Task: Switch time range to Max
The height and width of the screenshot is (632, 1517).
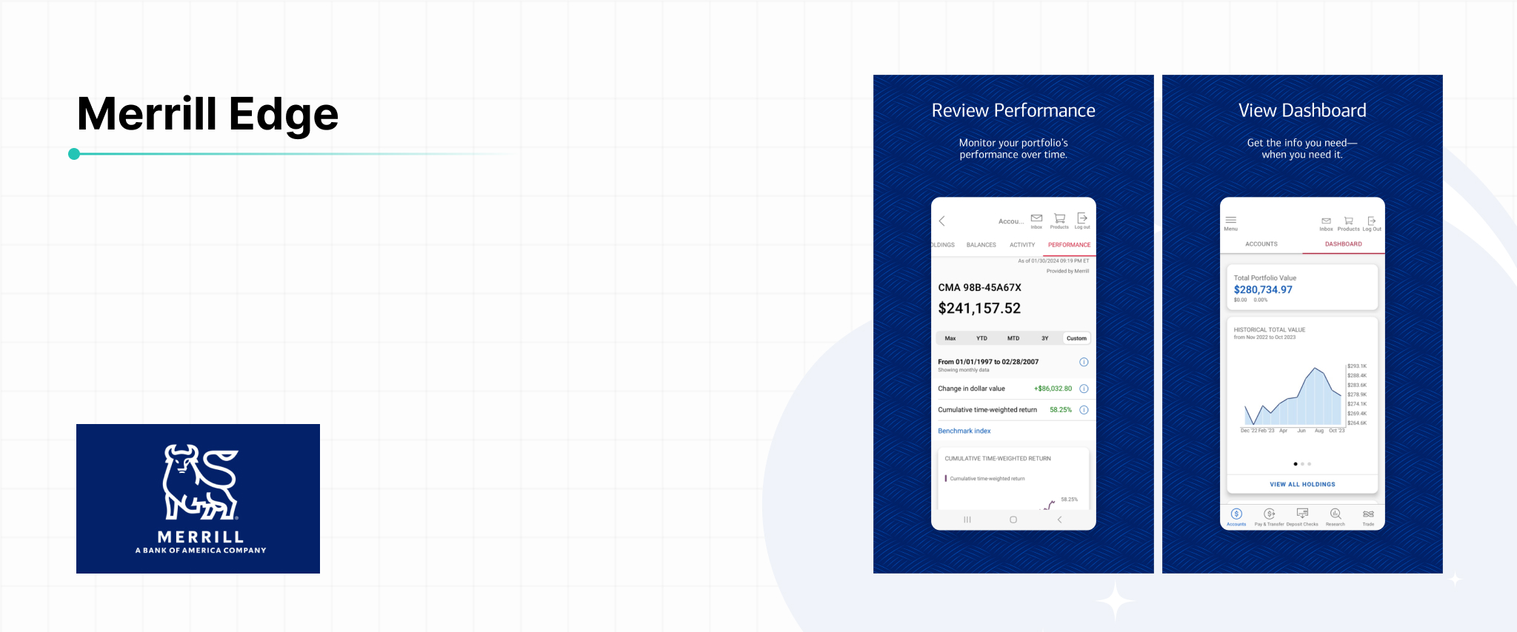Action: [x=950, y=338]
